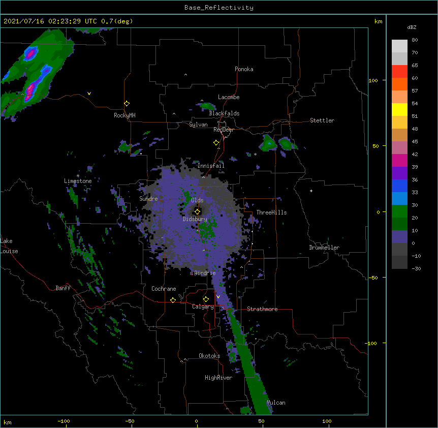Click the white plus marker north of Drumheller
Viewport: 438px width, 428px height.
(311, 191)
